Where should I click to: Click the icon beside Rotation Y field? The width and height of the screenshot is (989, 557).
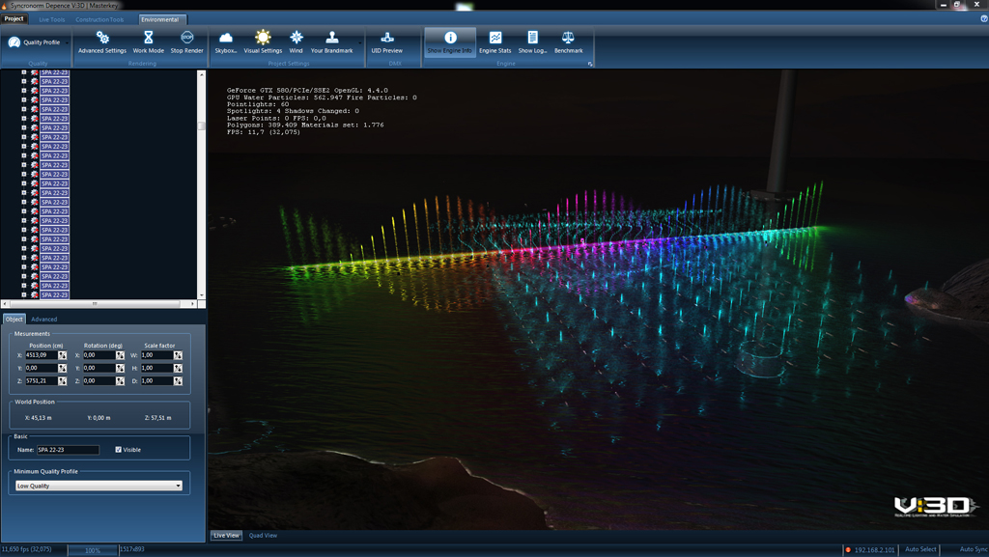coord(120,368)
